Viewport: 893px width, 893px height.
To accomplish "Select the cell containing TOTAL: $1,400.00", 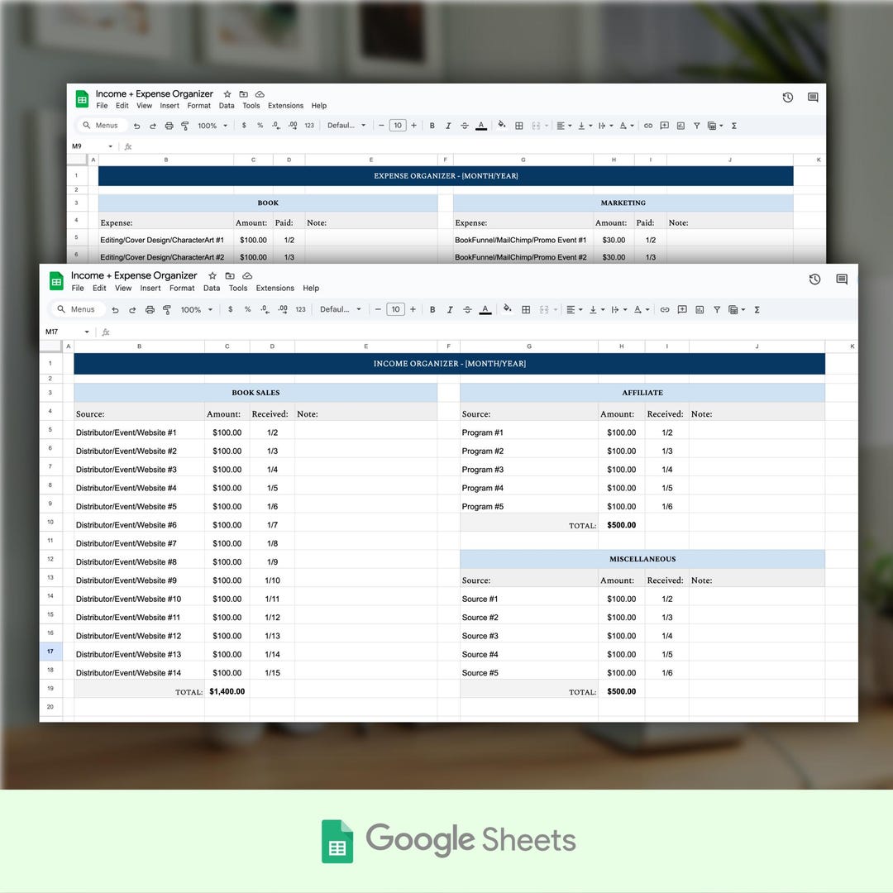I will pos(227,691).
